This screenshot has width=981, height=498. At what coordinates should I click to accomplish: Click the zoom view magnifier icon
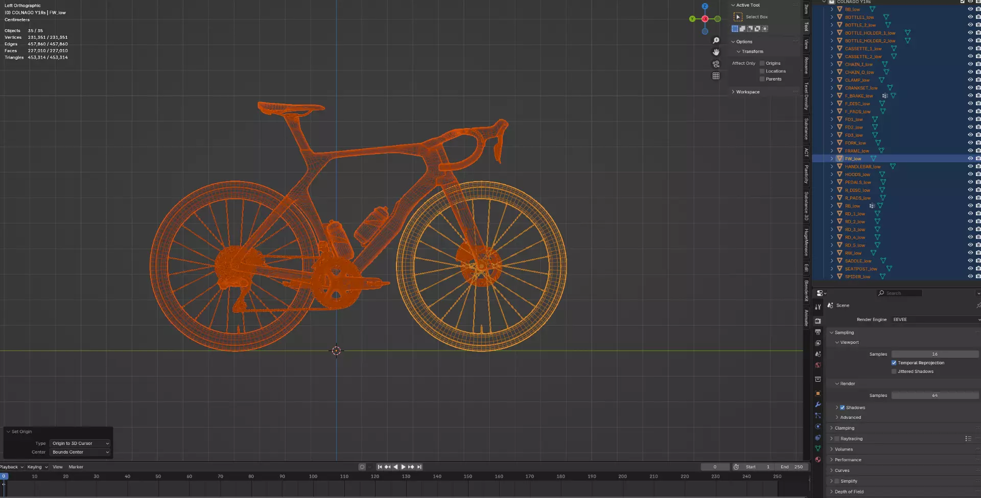[x=716, y=40]
